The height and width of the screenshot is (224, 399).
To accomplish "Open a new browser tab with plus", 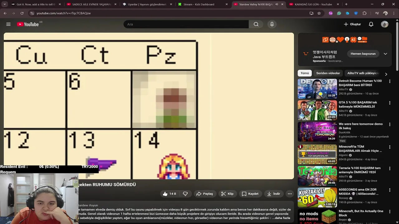I will click(346, 4).
